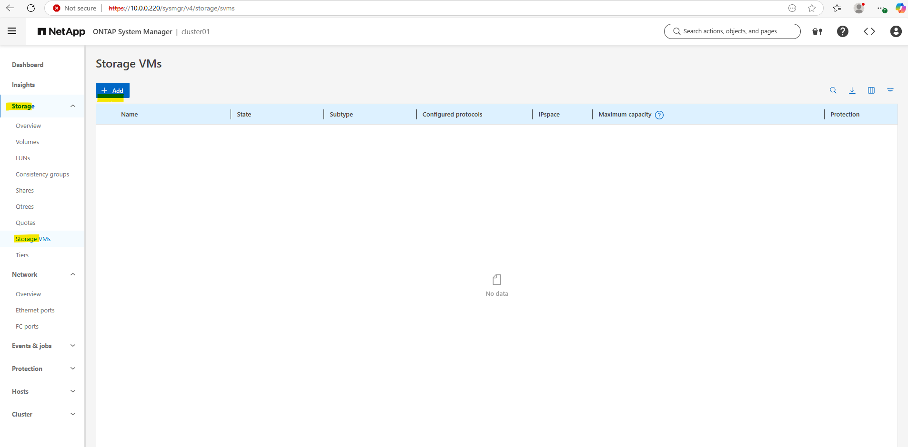Collapse the Network section chevron
Viewport: 908px width, 447px height.
coord(73,274)
